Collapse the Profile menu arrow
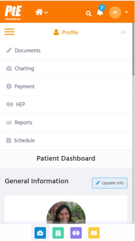 (x=123, y=32)
